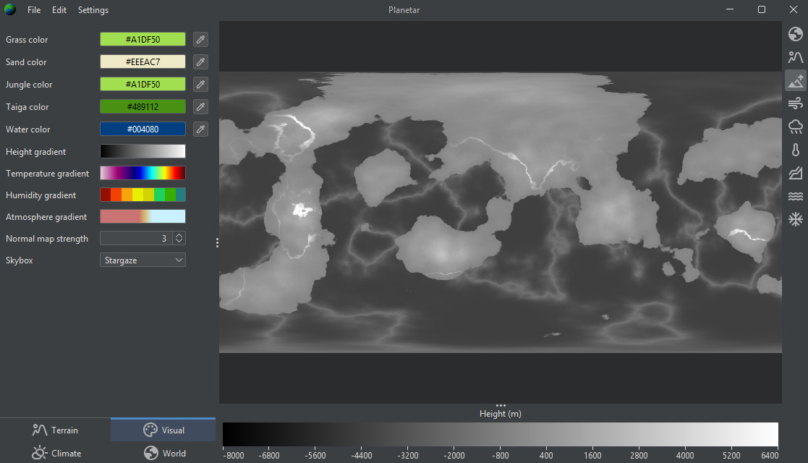Click the Taiga color swatch #489112

click(143, 107)
